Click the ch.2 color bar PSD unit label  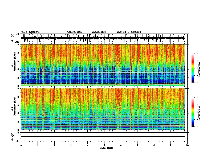pyautogui.click(x=200, y=113)
